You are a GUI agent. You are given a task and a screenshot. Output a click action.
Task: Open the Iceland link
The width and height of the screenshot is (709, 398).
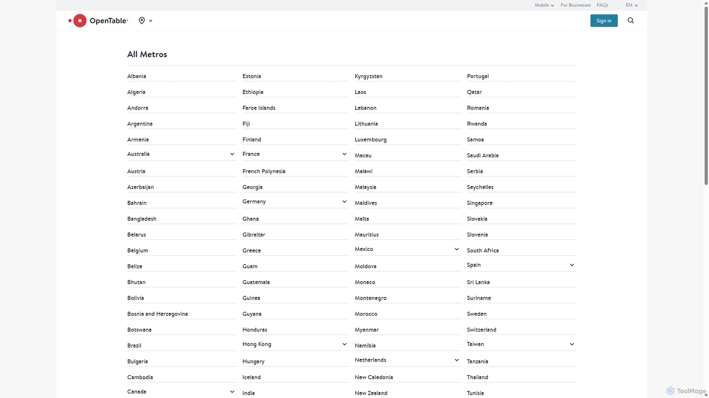point(251,378)
